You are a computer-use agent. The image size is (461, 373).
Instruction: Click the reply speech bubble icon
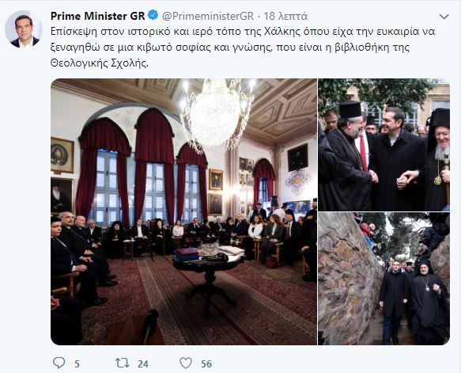[59, 363]
